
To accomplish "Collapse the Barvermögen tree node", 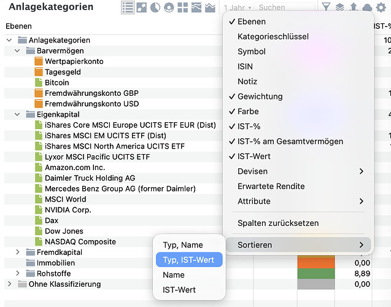I will pyautogui.click(x=18, y=51).
